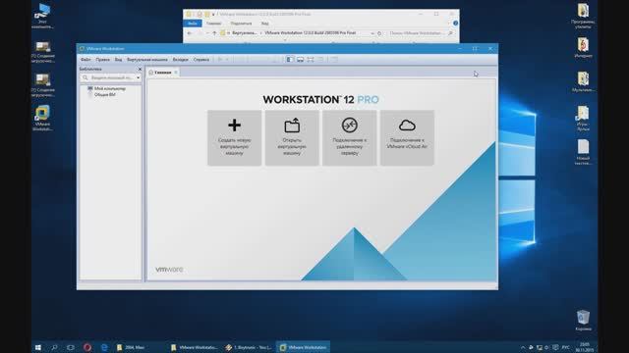629x353 pixels.
Task: Click the search magnifier icon in the library box
Action: pyautogui.click(x=86, y=77)
